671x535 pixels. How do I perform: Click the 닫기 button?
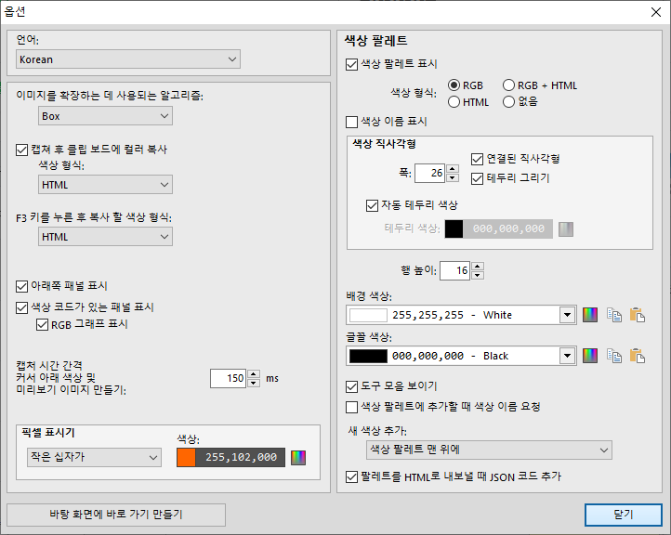[623, 515]
